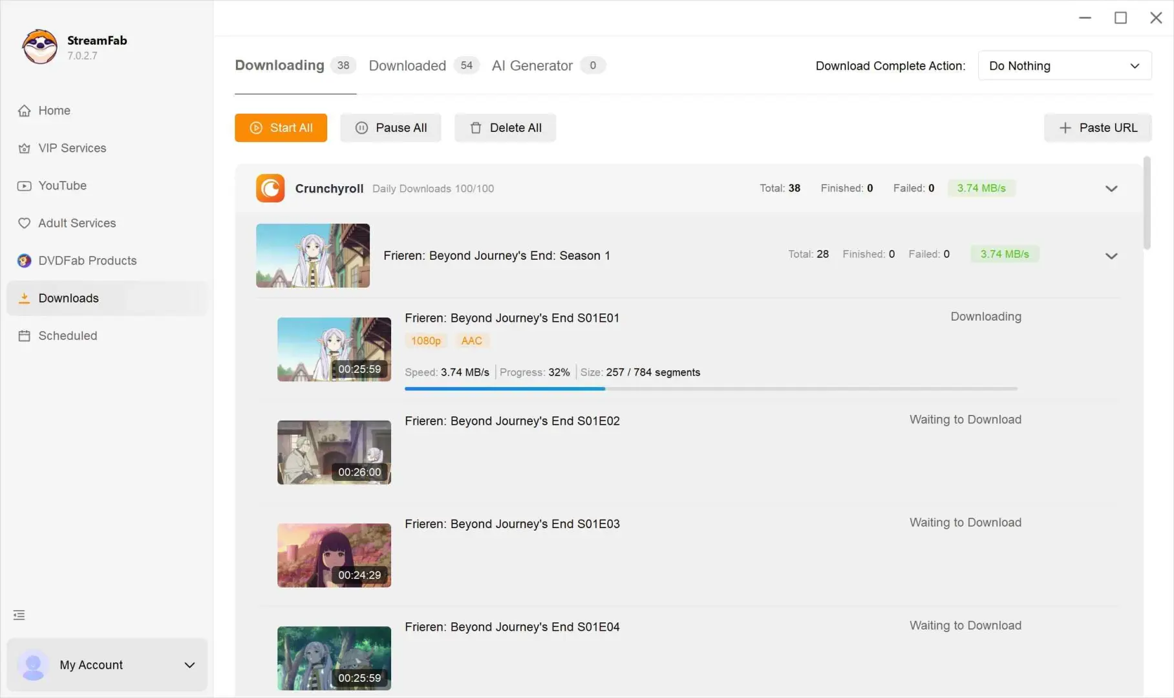Click the S01E01 episode thumbnail
Screen dimensions: 1174x698
coord(334,349)
